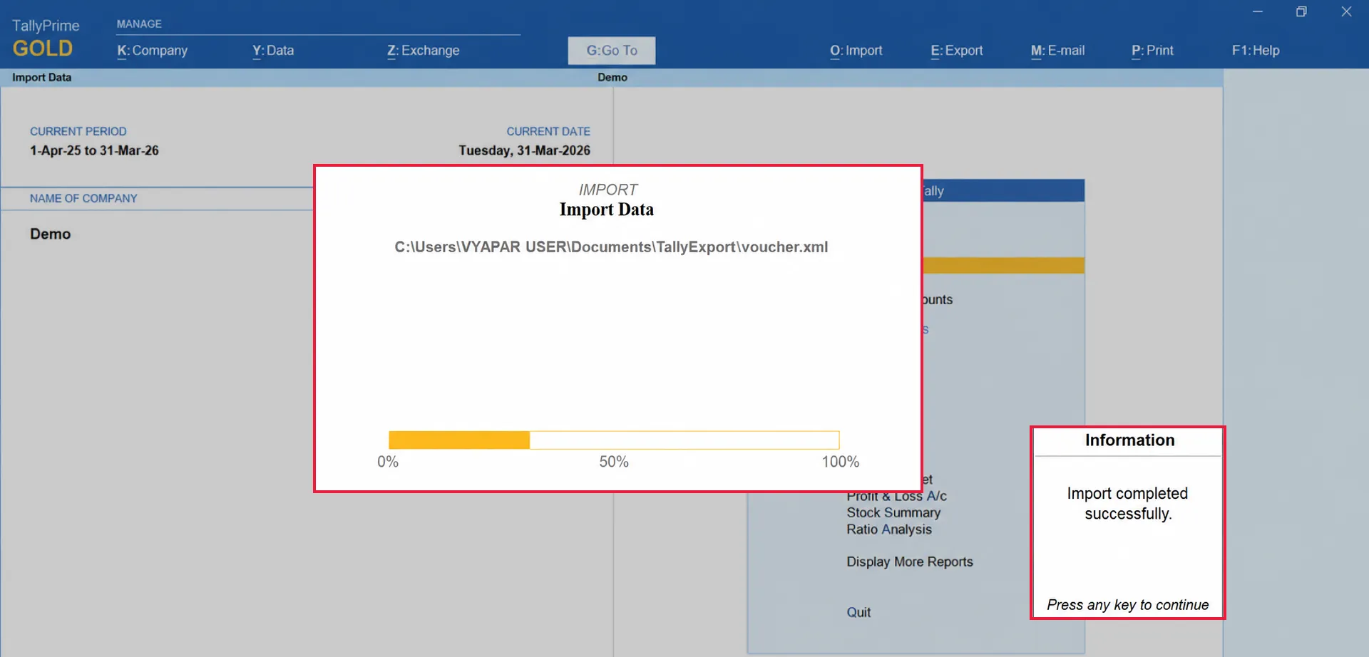Select the Demo company name
Screen dimensions: 1369x657
50,234
